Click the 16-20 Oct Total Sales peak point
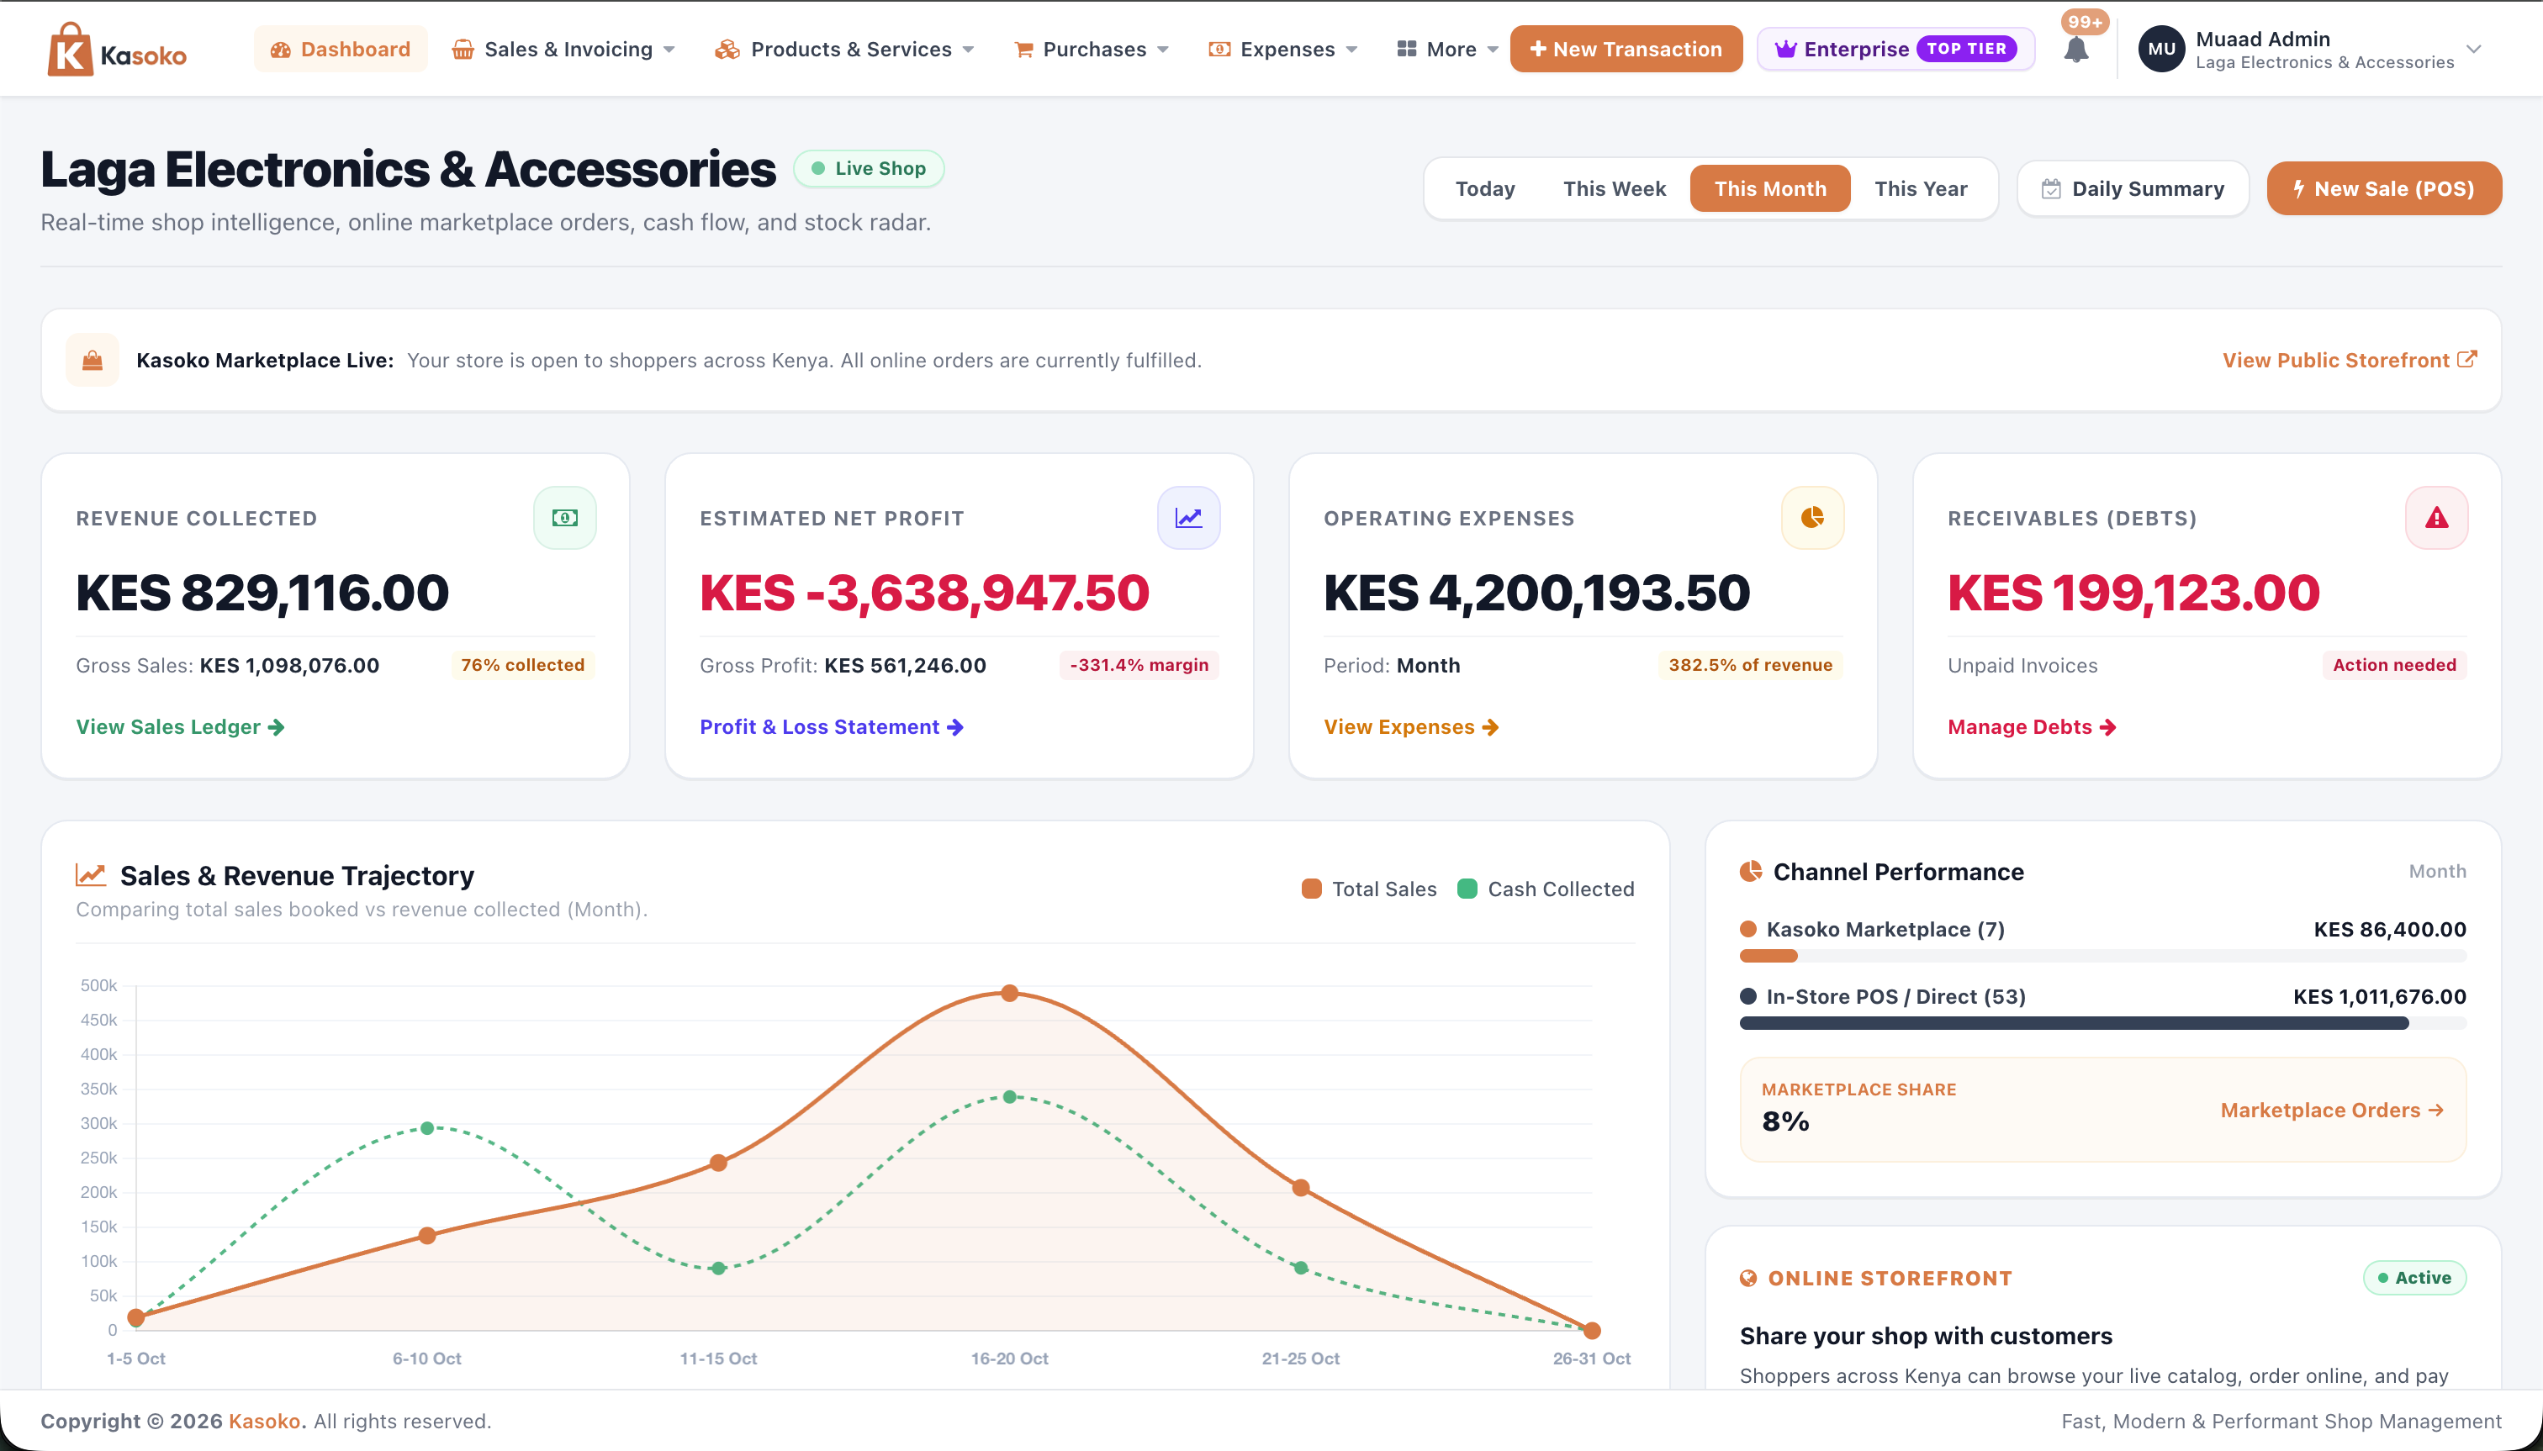Viewport: 2543px width, 1451px height. click(x=1009, y=993)
